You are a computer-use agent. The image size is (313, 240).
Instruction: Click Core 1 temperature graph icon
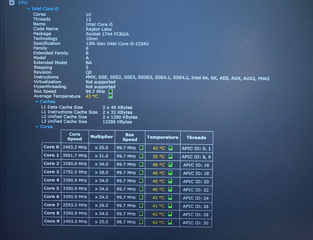coord(170,156)
